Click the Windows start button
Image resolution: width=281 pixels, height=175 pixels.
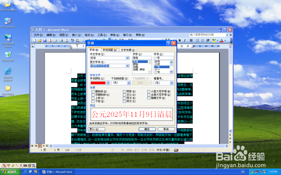point(10,172)
